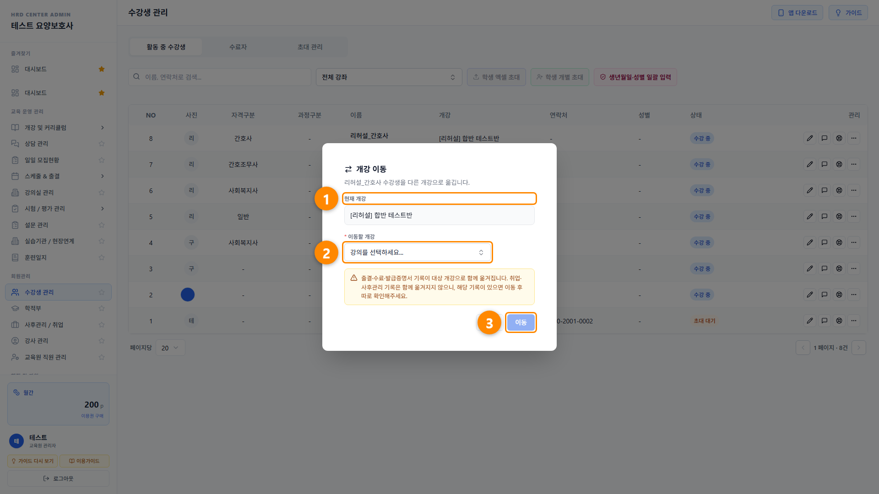
Task: Open the 이용권 구매 link
Action: (x=92, y=416)
